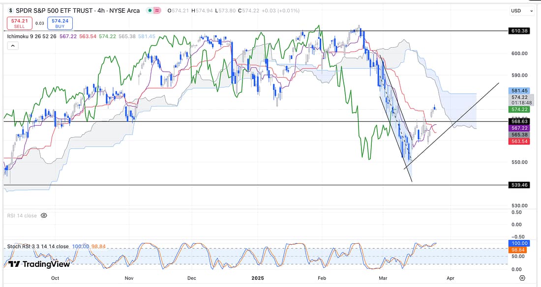This screenshot has width=541, height=287.
Task: Collapse the indicator legend with chevron button
Action: click(12, 46)
